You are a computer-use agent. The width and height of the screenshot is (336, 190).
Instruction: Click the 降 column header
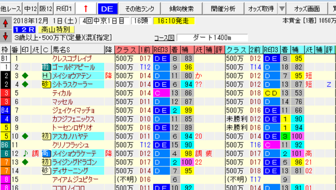tap(109, 50)
